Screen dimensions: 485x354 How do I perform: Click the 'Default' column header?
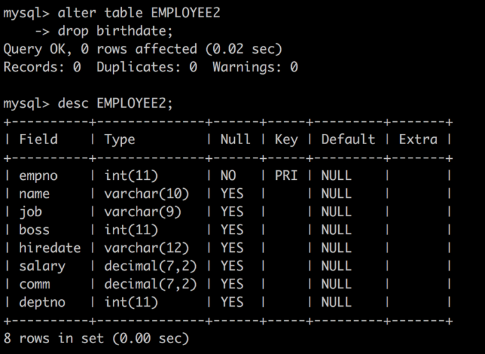(348, 140)
